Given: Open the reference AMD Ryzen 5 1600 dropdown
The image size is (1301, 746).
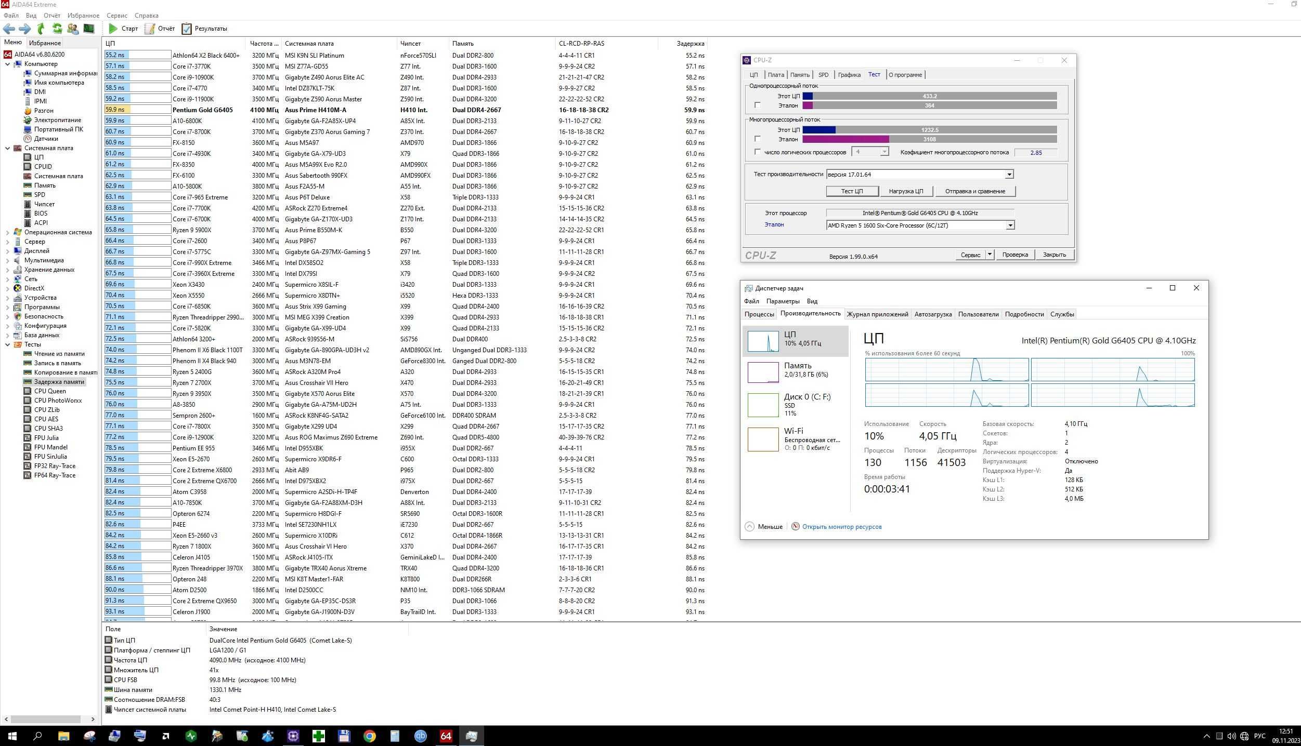Looking at the screenshot, I should [1010, 225].
